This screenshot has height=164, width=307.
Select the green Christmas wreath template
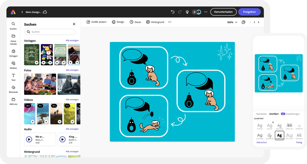click(x=32, y=55)
